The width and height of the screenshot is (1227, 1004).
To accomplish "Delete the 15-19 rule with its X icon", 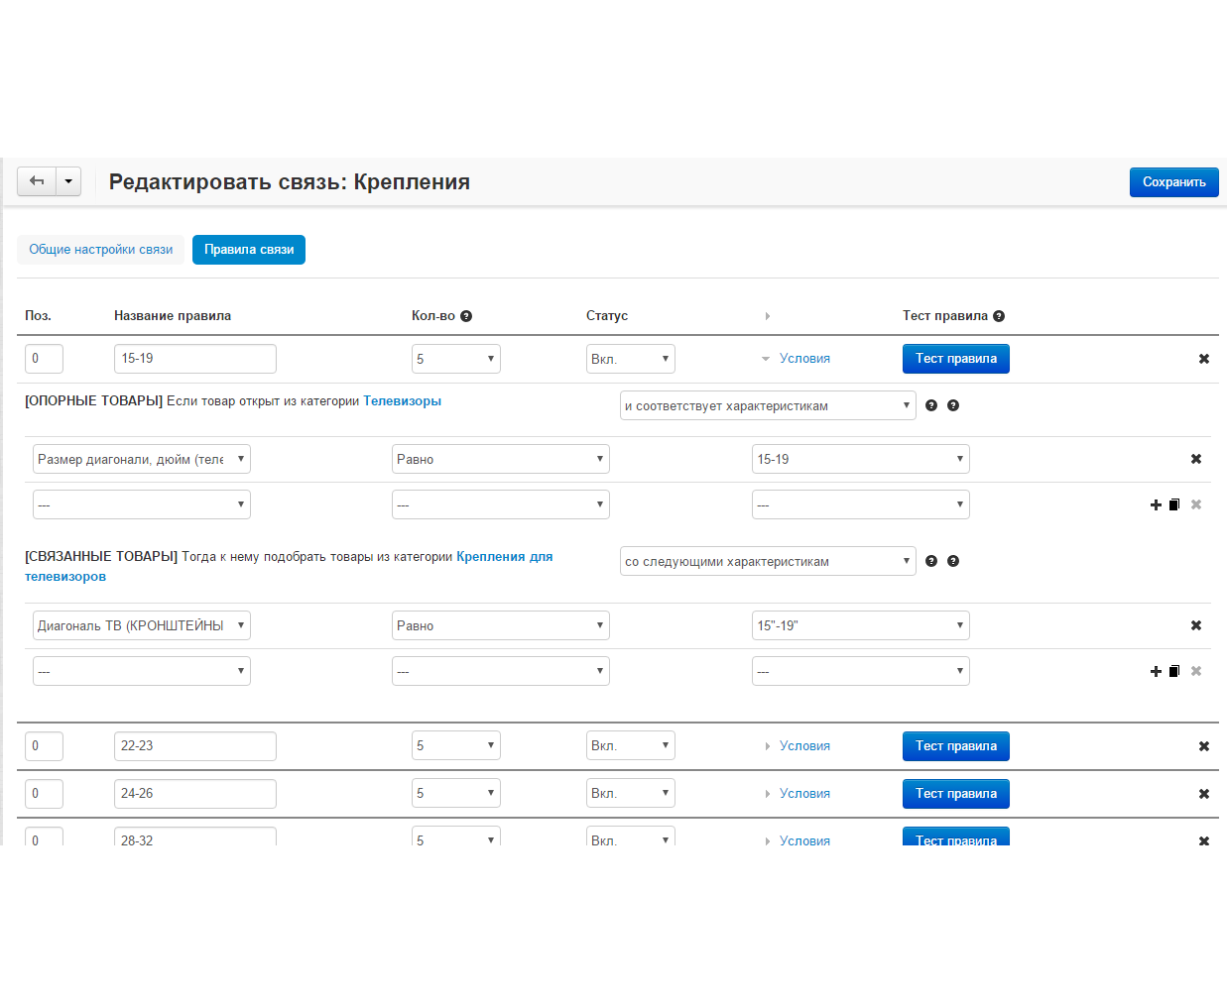I will point(1203,359).
